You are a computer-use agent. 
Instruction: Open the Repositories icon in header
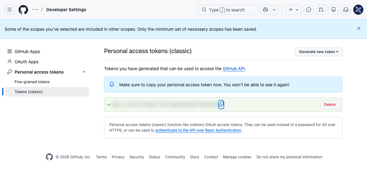click(333, 10)
